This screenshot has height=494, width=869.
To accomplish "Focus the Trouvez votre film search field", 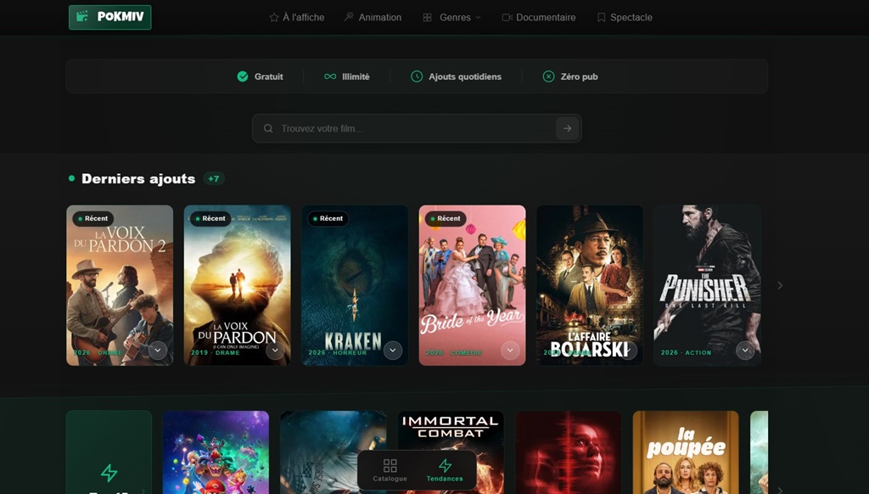I will (417, 129).
